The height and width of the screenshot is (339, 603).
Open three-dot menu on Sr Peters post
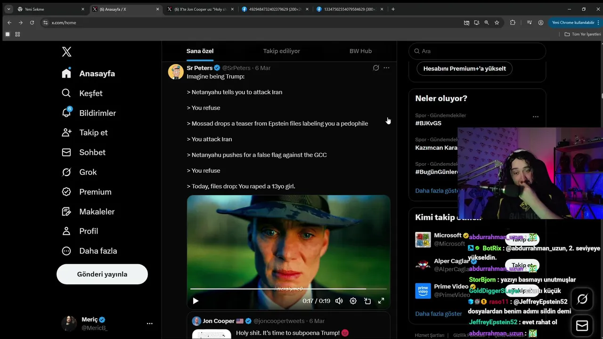tap(386, 68)
